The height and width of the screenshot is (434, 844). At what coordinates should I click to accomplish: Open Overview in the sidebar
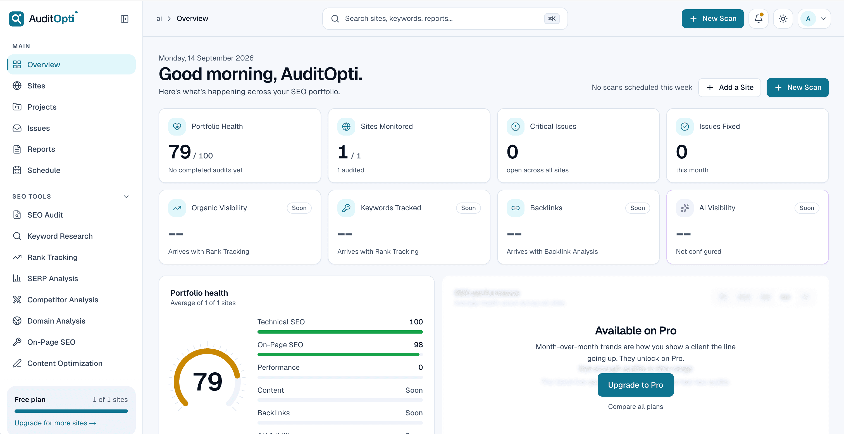[x=71, y=64]
